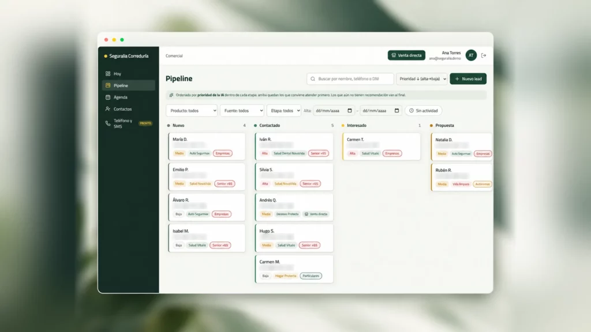The height and width of the screenshot is (332, 591).
Task: Open the Hoy section in sidebar
Action: (128, 74)
